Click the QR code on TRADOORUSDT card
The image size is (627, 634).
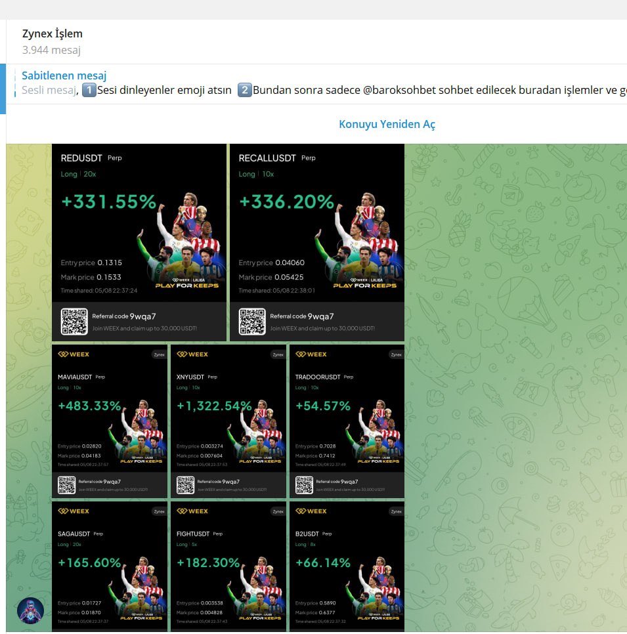coord(304,485)
